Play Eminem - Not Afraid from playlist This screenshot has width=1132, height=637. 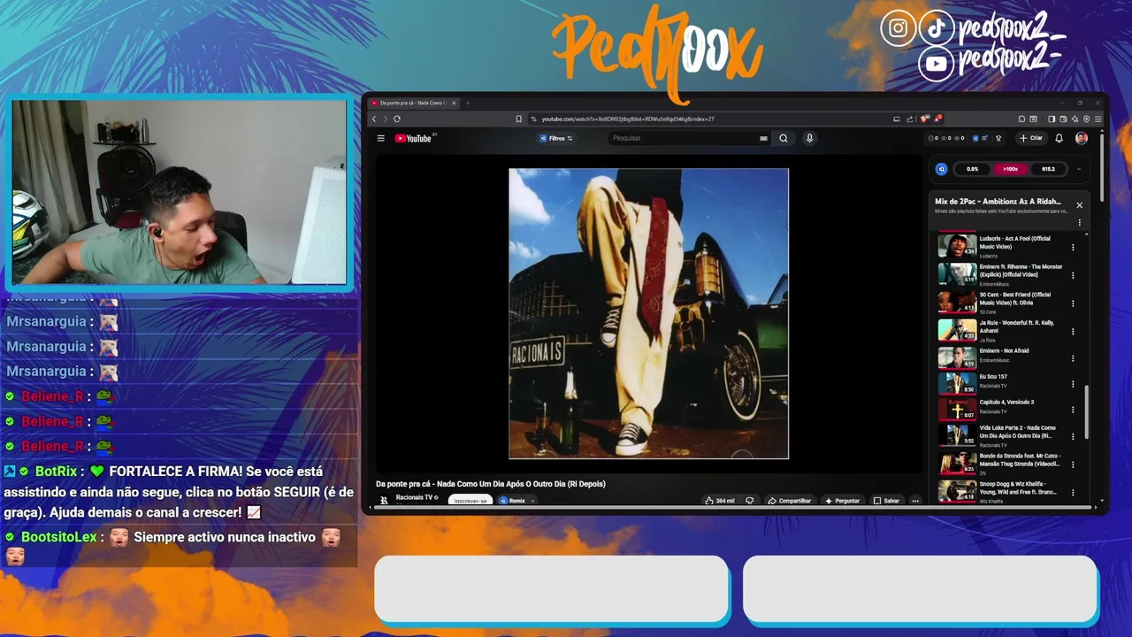[1004, 357]
